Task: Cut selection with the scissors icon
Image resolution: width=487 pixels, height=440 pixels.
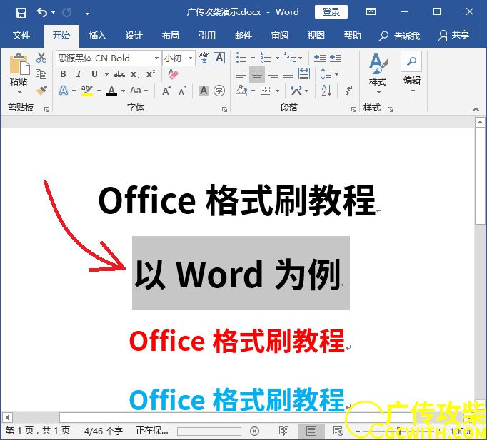Action: pyautogui.click(x=41, y=58)
